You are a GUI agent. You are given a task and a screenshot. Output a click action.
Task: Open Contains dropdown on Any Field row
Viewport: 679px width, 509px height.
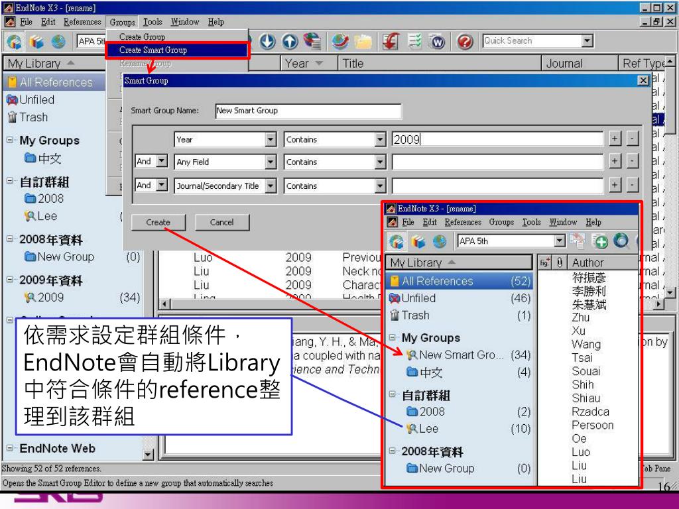point(380,162)
